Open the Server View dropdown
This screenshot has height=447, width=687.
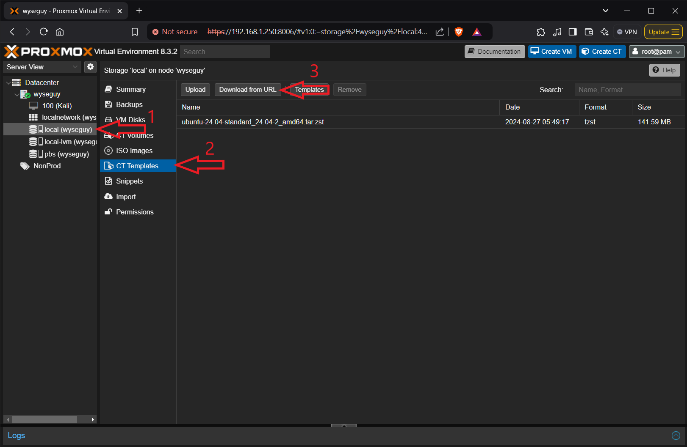tap(42, 67)
